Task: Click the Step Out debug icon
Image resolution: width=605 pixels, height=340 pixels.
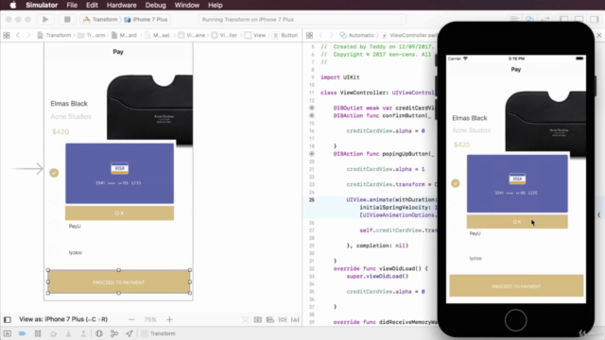Action: (83, 333)
